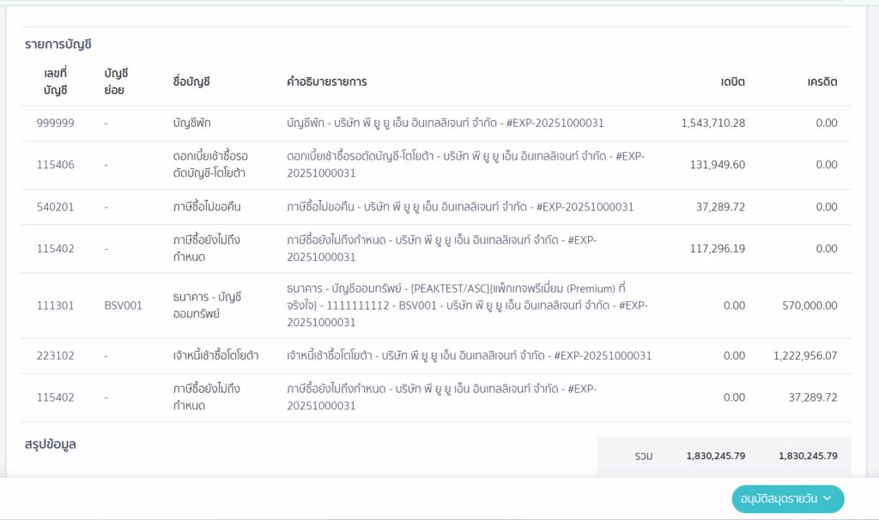Select account number 540201 cell
This screenshot has width=879, height=520.
[x=55, y=207]
